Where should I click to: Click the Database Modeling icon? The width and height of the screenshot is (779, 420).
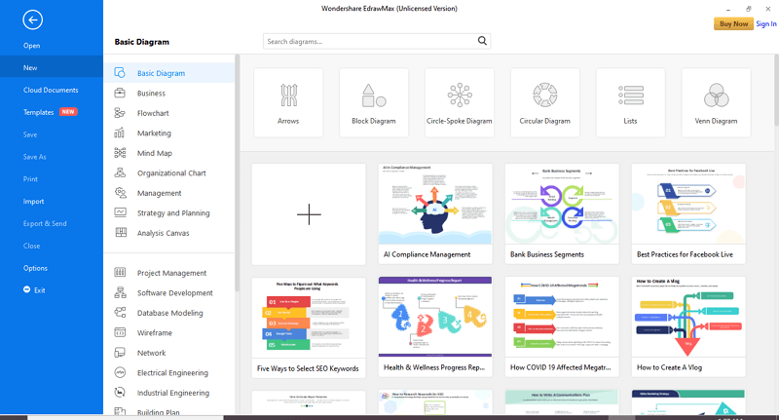(120, 312)
